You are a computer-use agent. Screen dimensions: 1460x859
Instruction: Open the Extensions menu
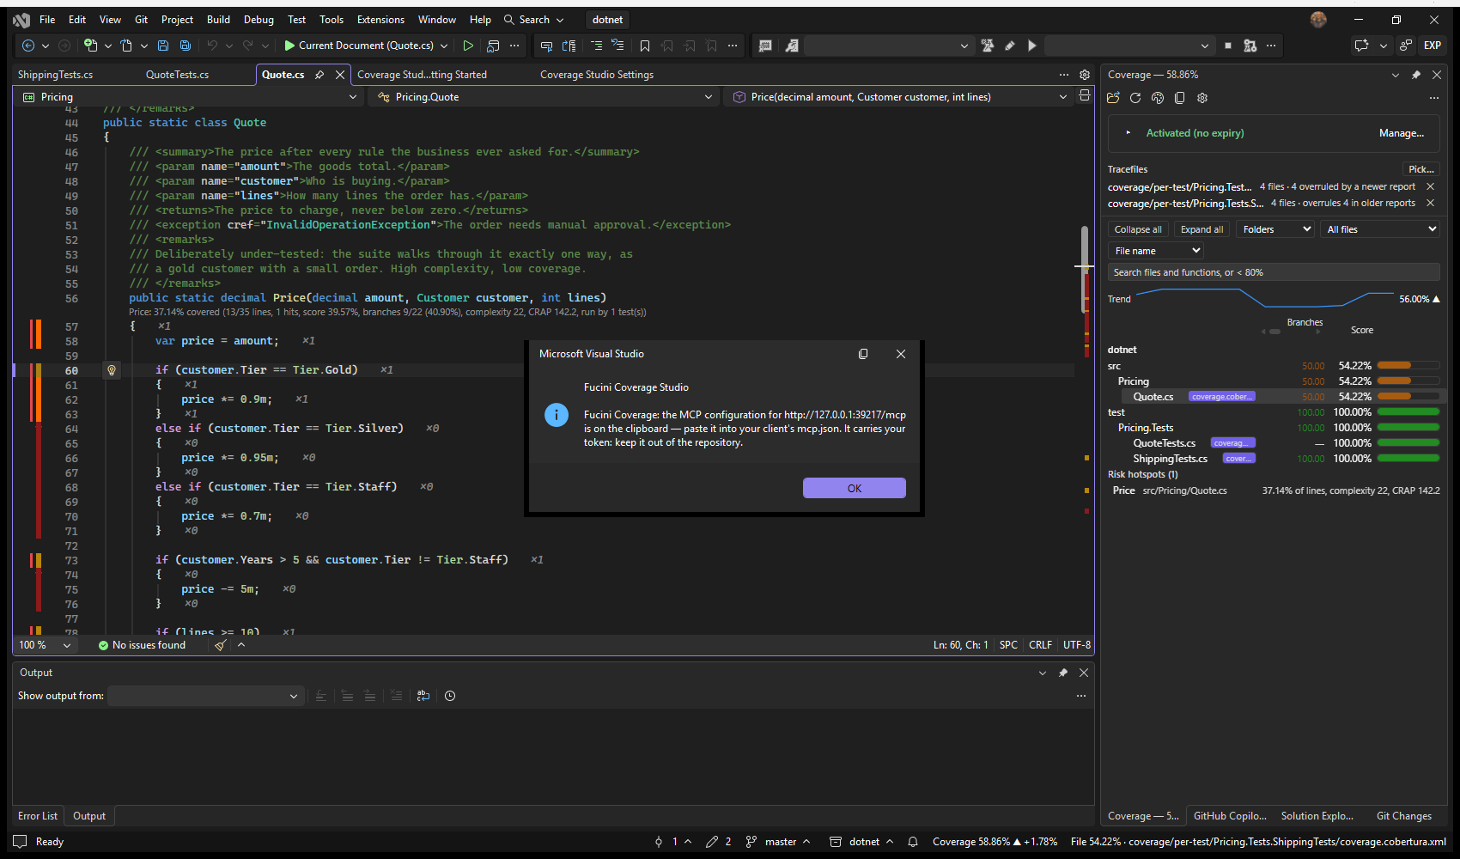380,20
